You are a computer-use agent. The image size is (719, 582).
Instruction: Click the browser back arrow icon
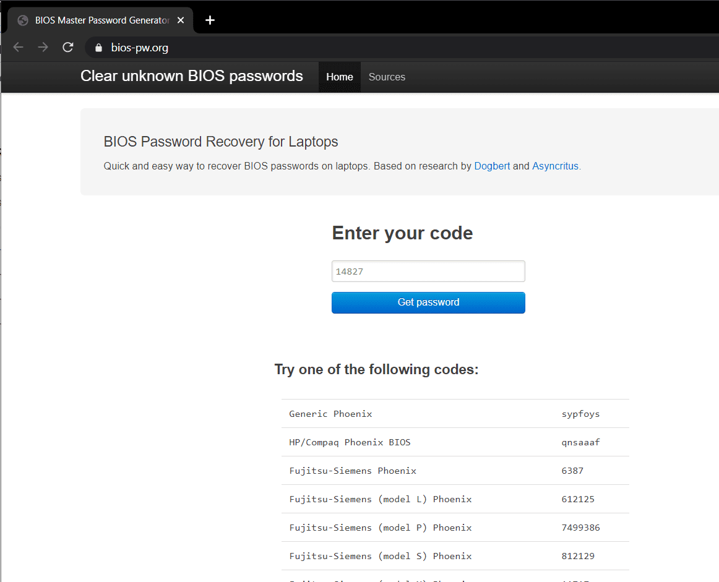tap(18, 48)
